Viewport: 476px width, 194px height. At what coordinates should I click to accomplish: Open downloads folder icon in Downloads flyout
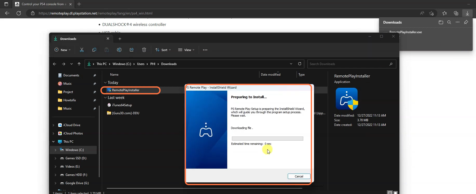click(x=441, y=22)
